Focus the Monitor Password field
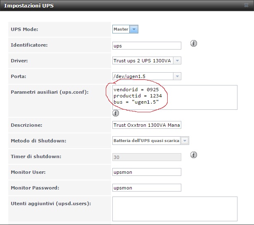This screenshot has width=254, height=225. (x=147, y=188)
